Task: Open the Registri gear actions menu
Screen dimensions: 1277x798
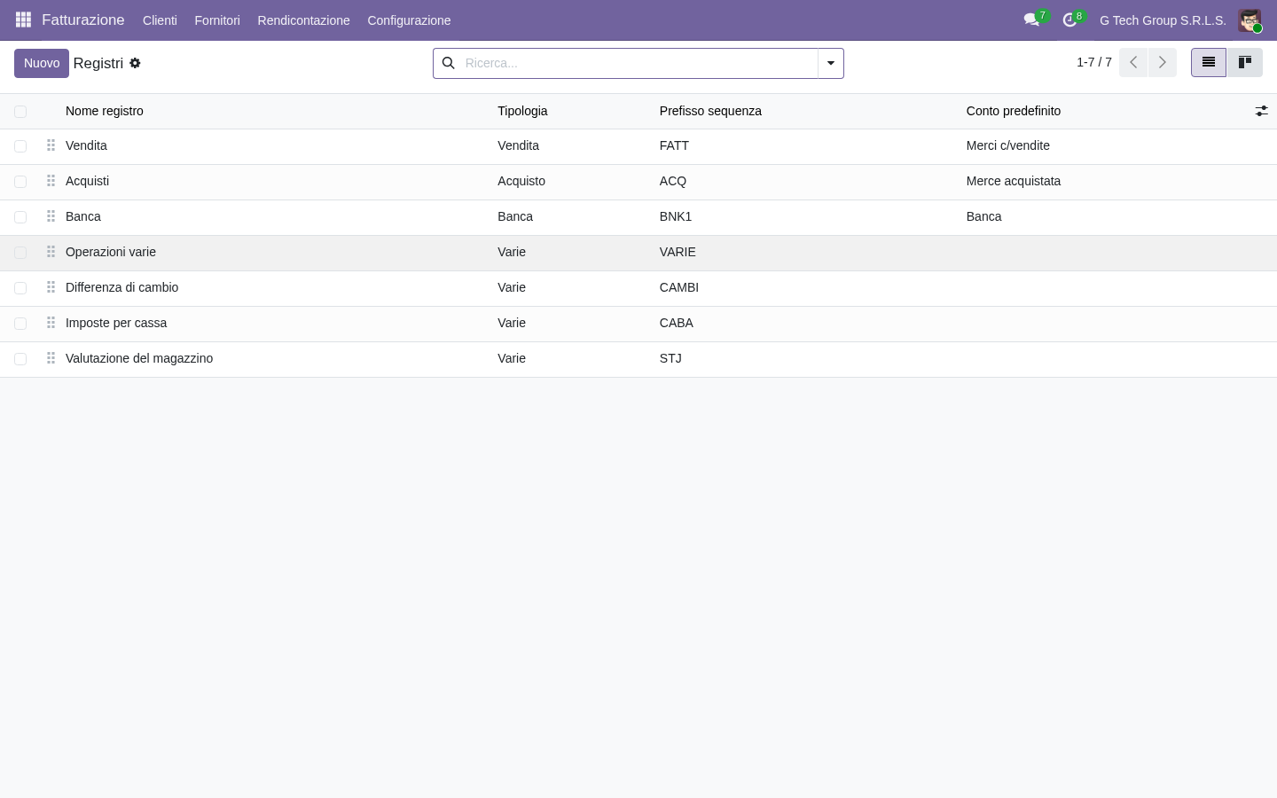Action: click(x=135, y=63)
